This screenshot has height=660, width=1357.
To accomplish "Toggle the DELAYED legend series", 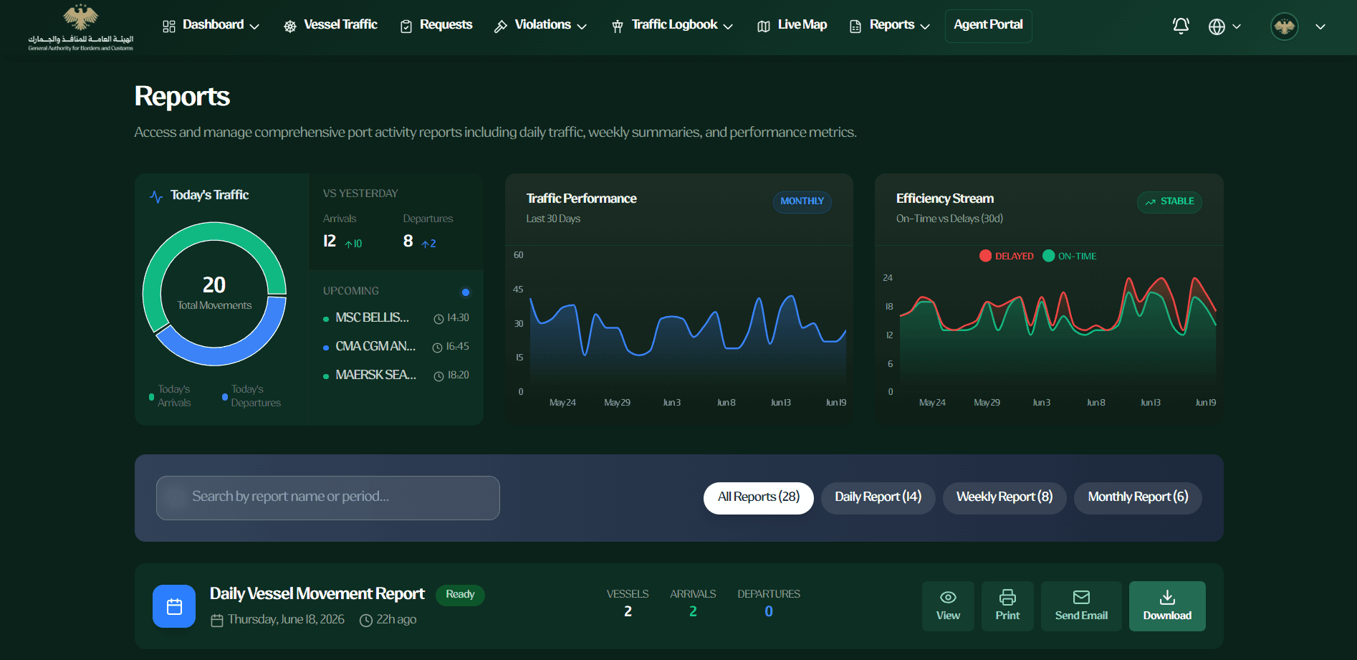I will pos(1007,256).
